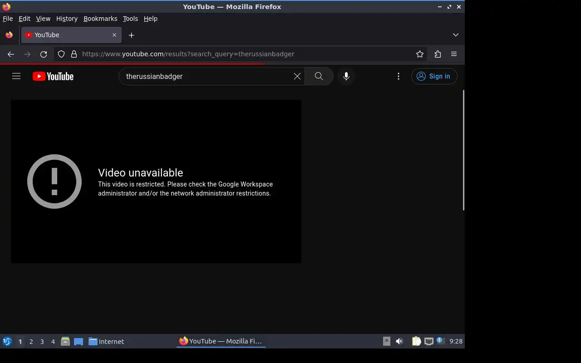581x363 pixels.
Task: Clear the search query with the X
Action: point(297,76)
